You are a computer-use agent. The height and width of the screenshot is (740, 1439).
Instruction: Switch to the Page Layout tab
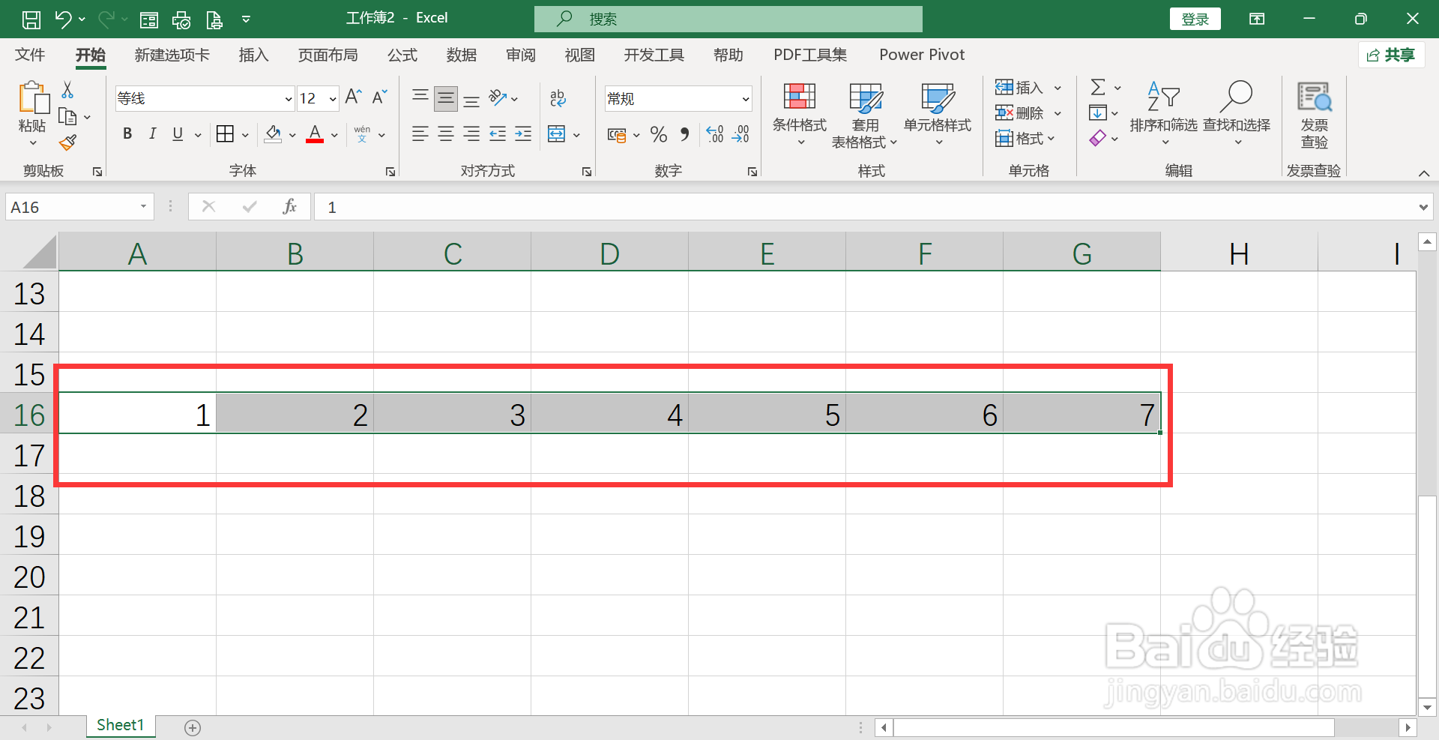coord(328,55)
